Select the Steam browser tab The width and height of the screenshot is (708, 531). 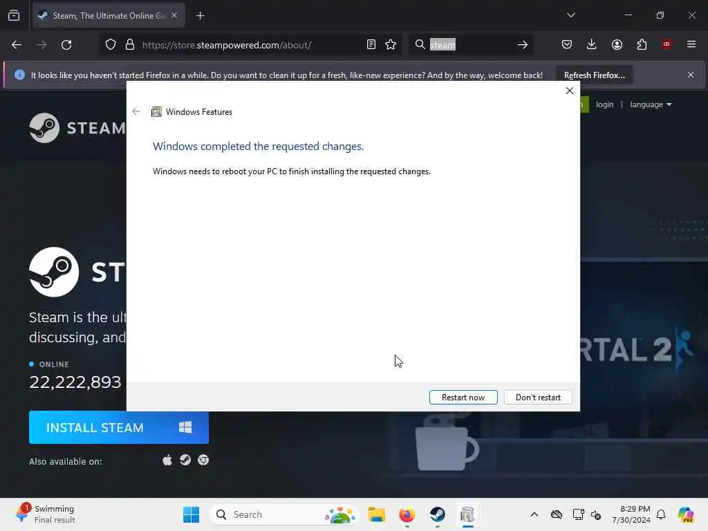[109, 16]
